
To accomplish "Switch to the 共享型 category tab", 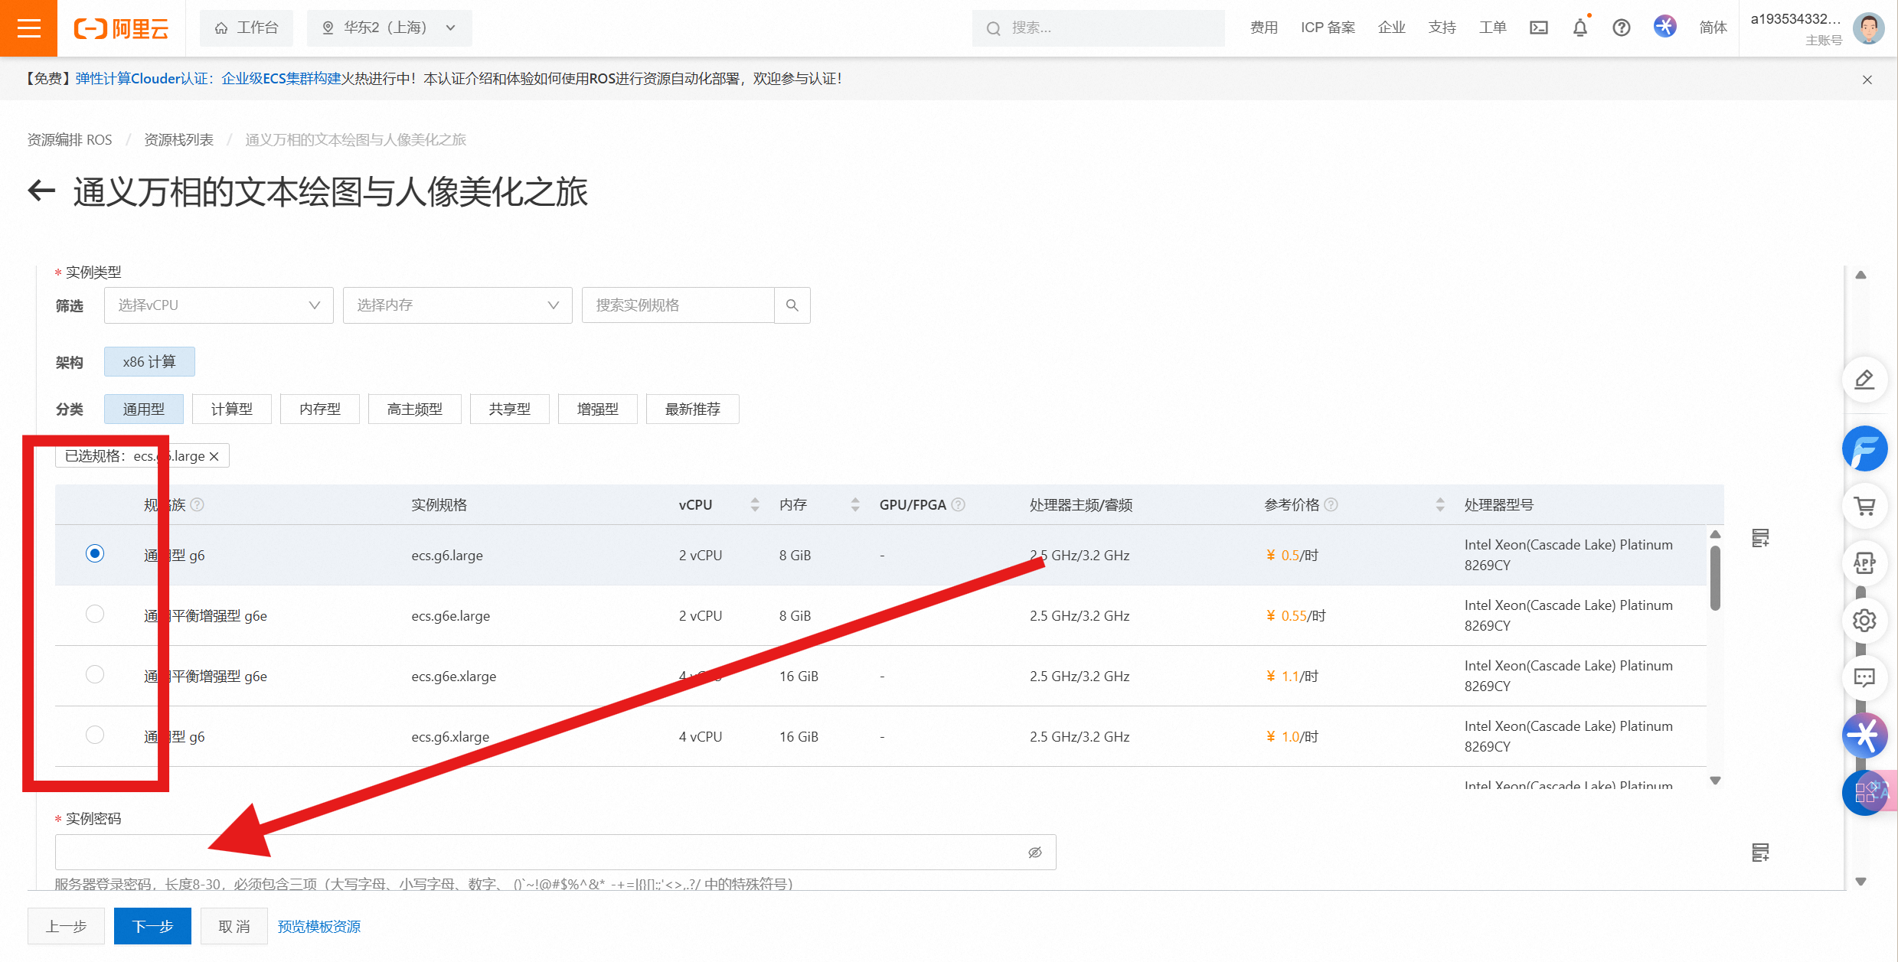I will [x=509, y=409].
